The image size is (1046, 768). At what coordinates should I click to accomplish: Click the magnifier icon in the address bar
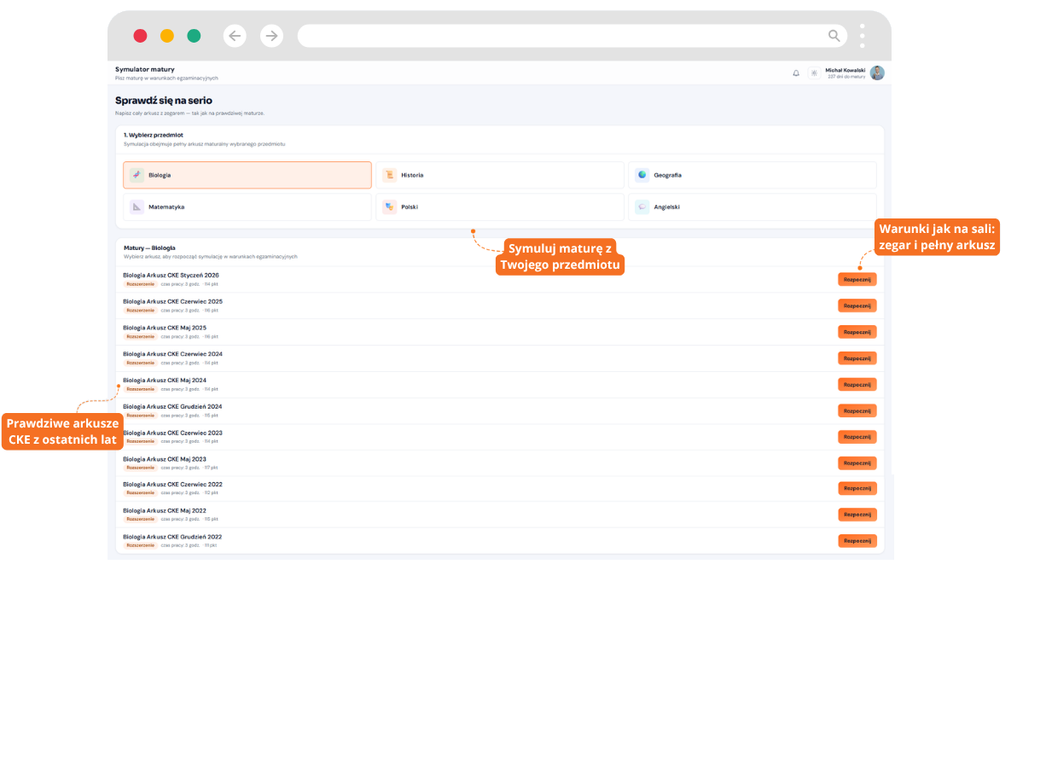(834, 36)
